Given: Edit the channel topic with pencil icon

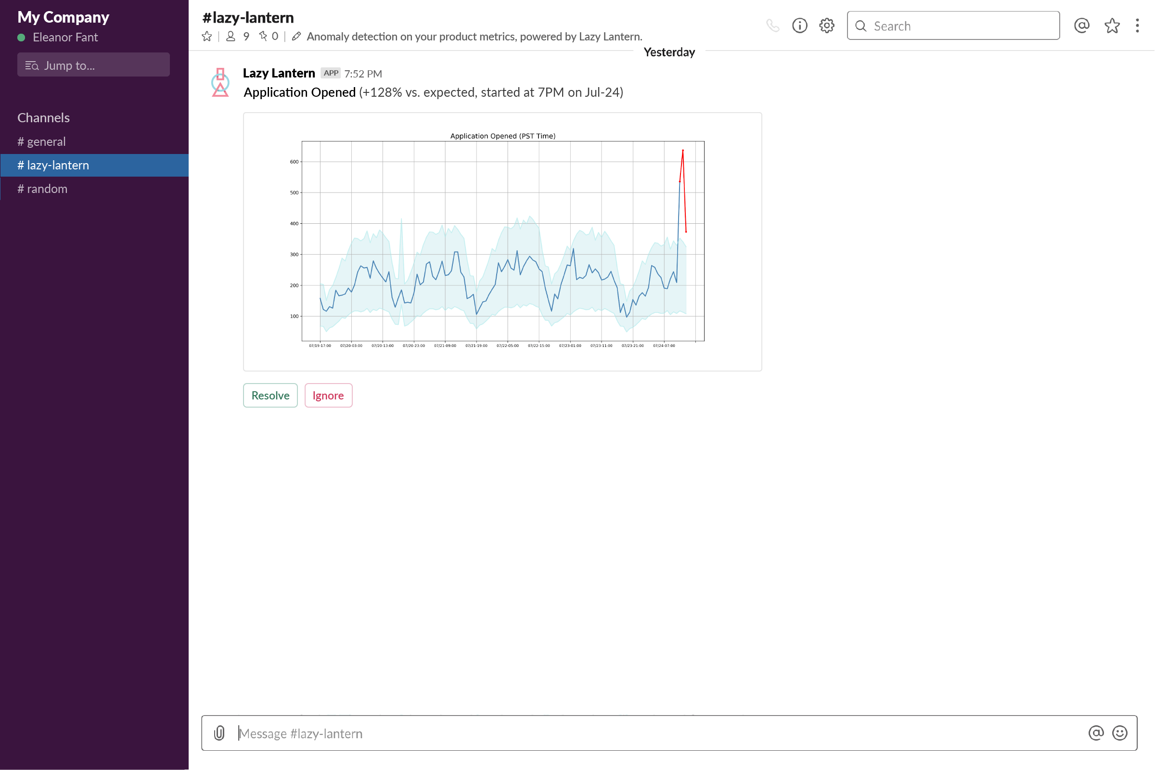Looking at the screenshot, I should (296, 36).
